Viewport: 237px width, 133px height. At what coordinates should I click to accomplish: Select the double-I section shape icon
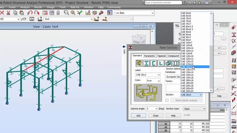point(175,63)
